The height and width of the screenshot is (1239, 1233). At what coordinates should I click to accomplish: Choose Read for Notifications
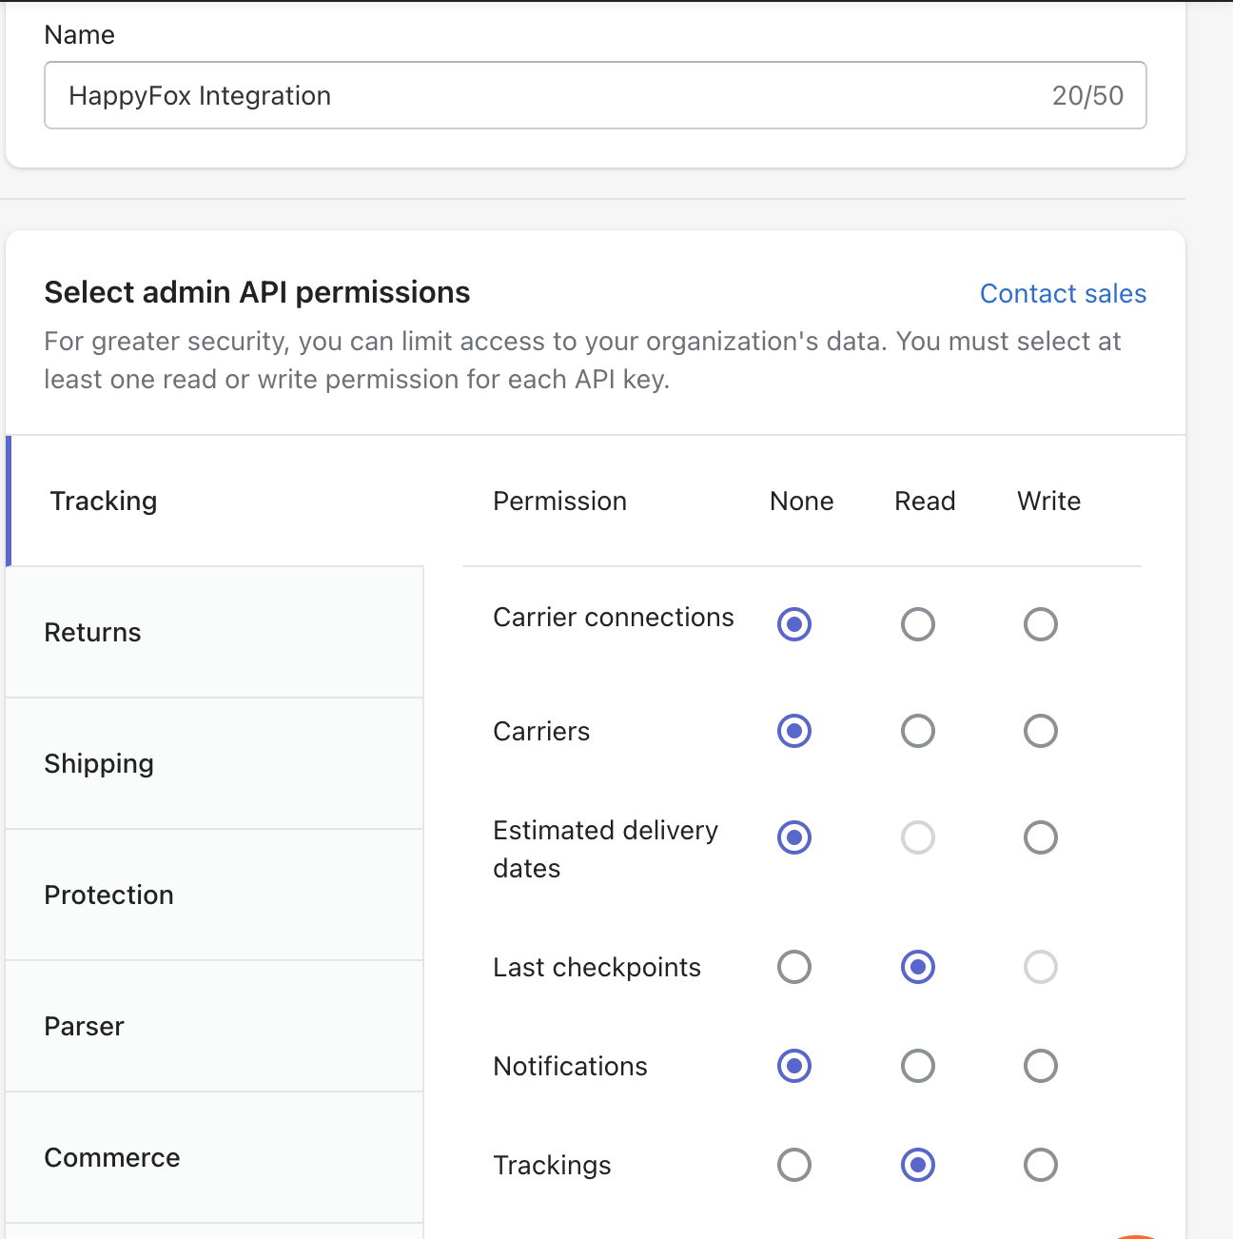917,1067
